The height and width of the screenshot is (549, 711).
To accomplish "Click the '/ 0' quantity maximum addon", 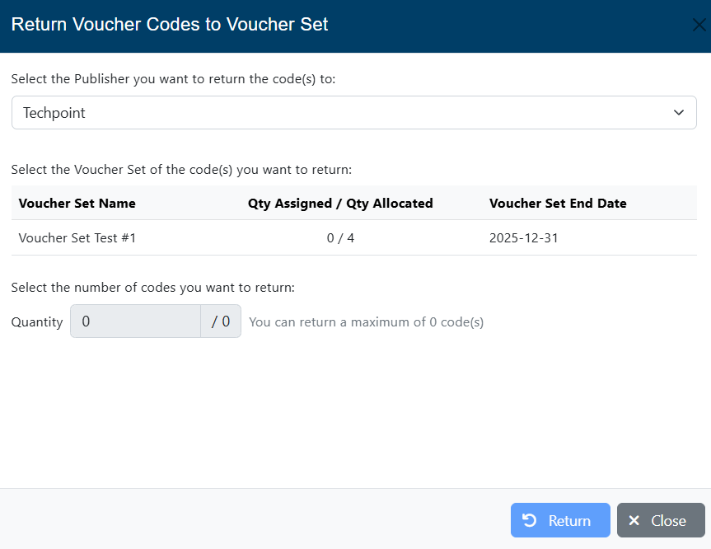I will pos(221,321).
